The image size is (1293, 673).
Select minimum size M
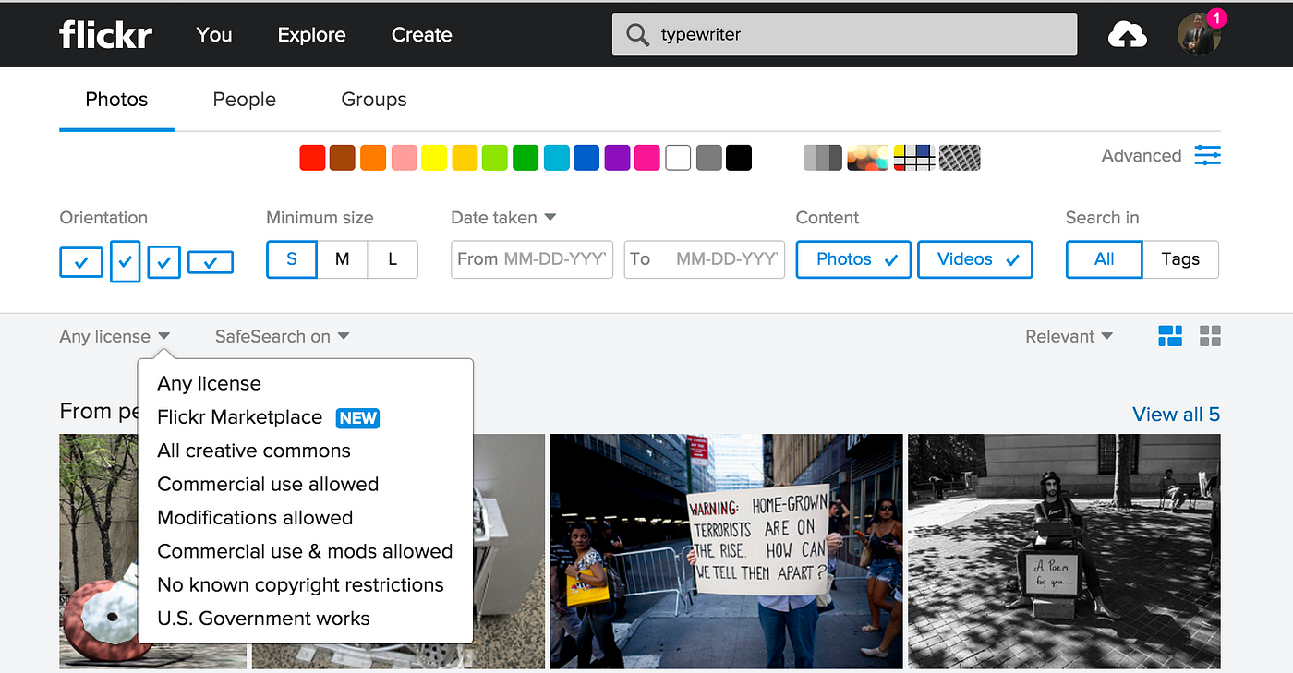point(343,259)
